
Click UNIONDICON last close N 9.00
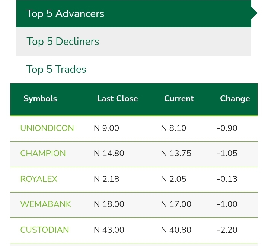(106, 128)
